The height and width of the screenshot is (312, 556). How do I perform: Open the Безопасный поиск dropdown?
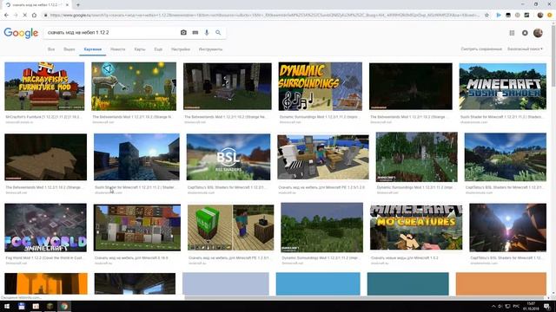tap(525, 49)
